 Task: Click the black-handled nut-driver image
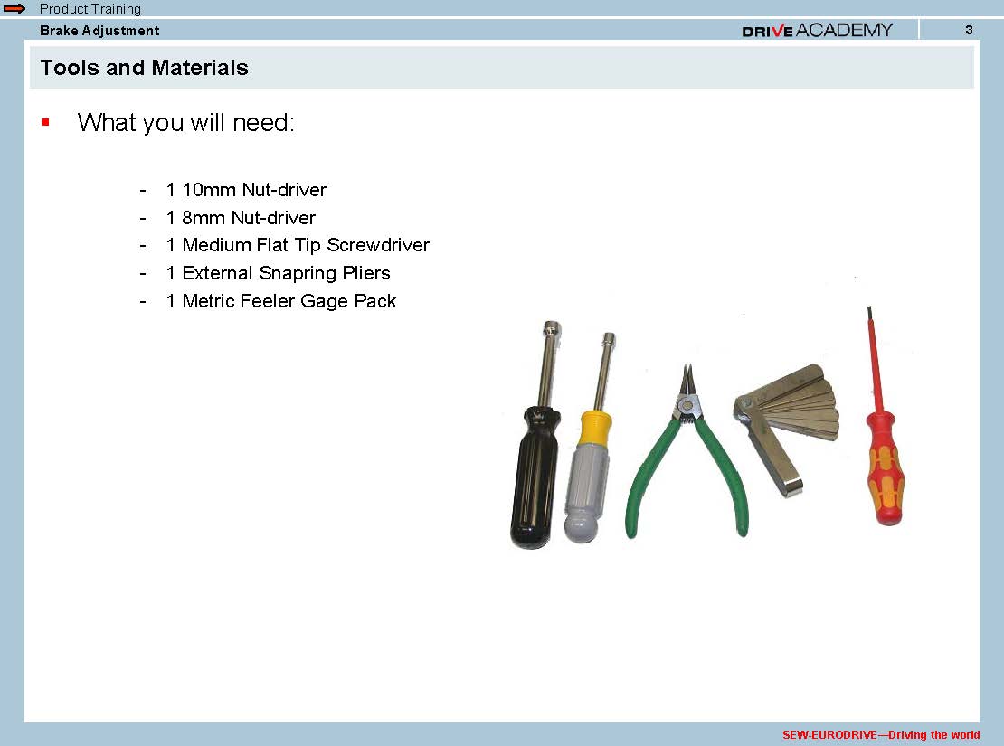coord(536,436)
